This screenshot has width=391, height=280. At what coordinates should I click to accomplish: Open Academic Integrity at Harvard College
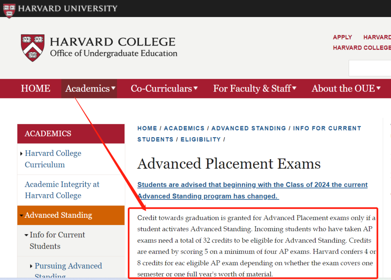coord(62,190)
